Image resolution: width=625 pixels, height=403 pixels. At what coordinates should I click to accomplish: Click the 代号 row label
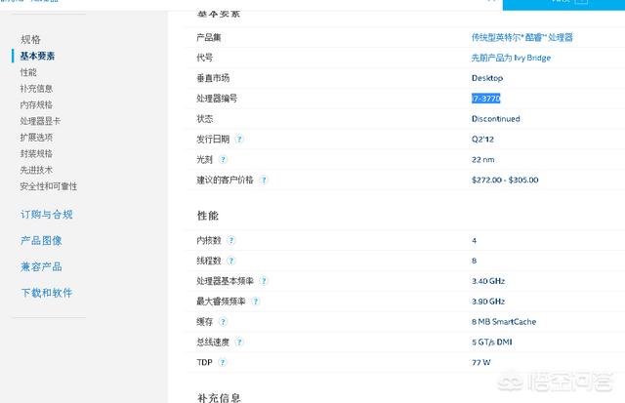pyautogui.click(x=204, y=58)
